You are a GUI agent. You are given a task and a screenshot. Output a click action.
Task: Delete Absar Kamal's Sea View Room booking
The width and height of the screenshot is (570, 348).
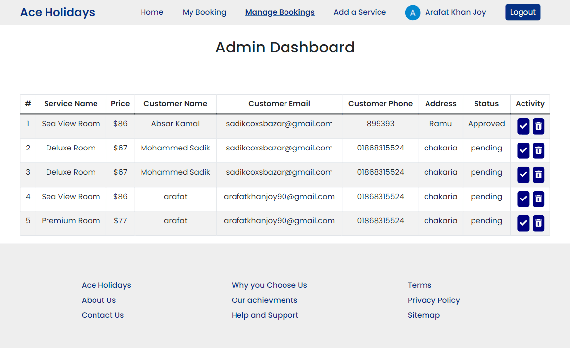[538, 126]
